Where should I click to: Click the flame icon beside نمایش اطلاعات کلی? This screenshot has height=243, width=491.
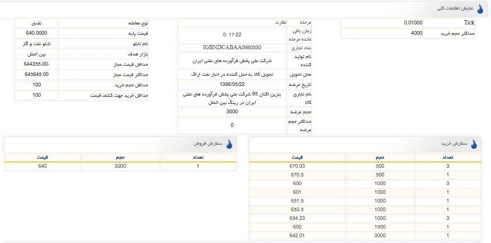tap(480, 9)
